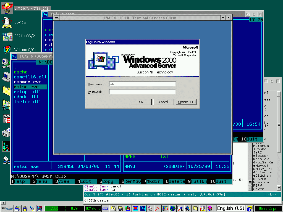Screen dimensions: 283x212
Task: Open the window list icon in WarpCenter
Action: [x=17, y=209]
